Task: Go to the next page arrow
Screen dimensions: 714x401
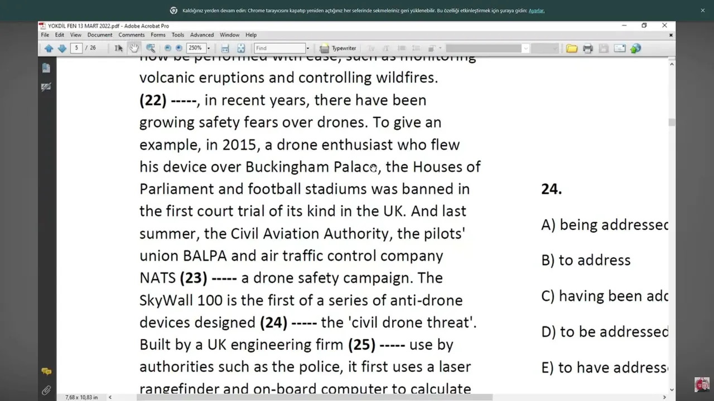Action: click(x=62, y=48)
